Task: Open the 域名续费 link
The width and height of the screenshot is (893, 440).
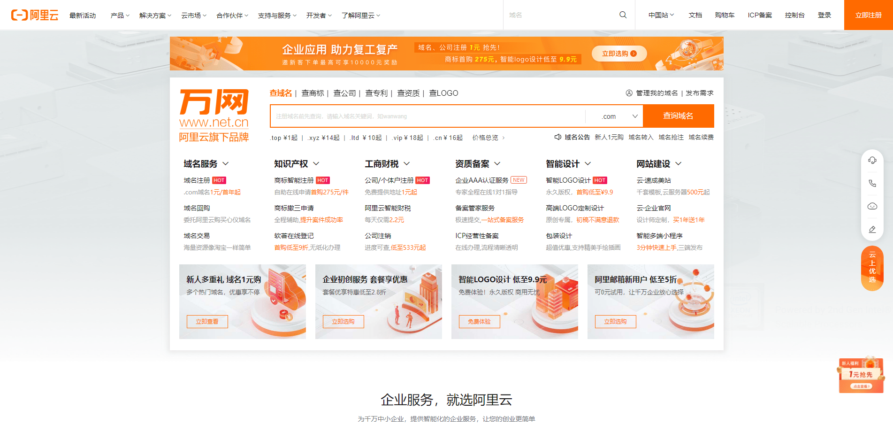Action: pos(701,137)
